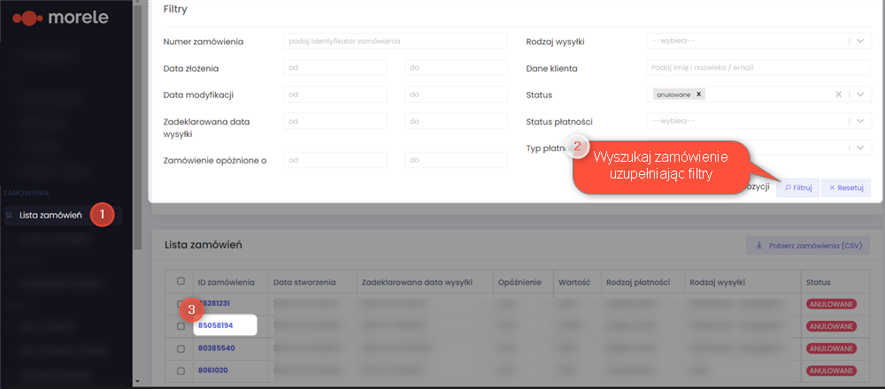The height and width of the screenshot is (389, 885).
Task: Focus the Numer zamówienia input field
Action: click(395, 42)
